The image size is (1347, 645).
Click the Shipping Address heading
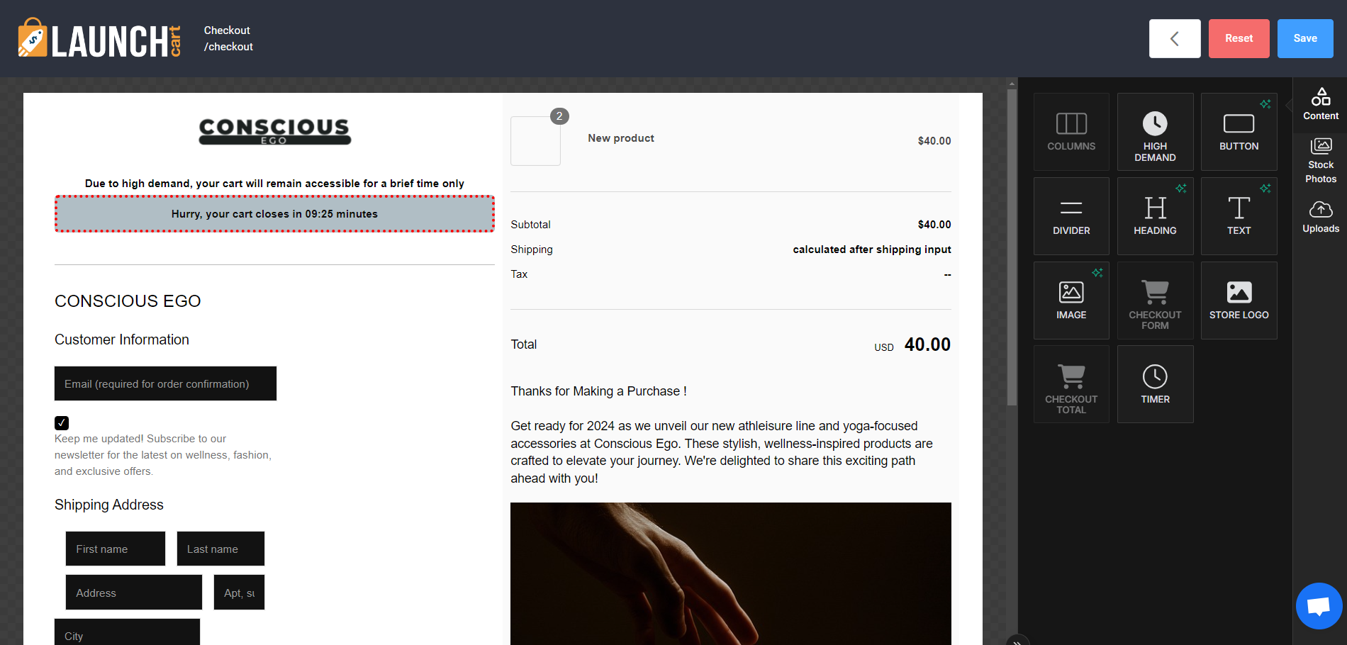[109, 505]
